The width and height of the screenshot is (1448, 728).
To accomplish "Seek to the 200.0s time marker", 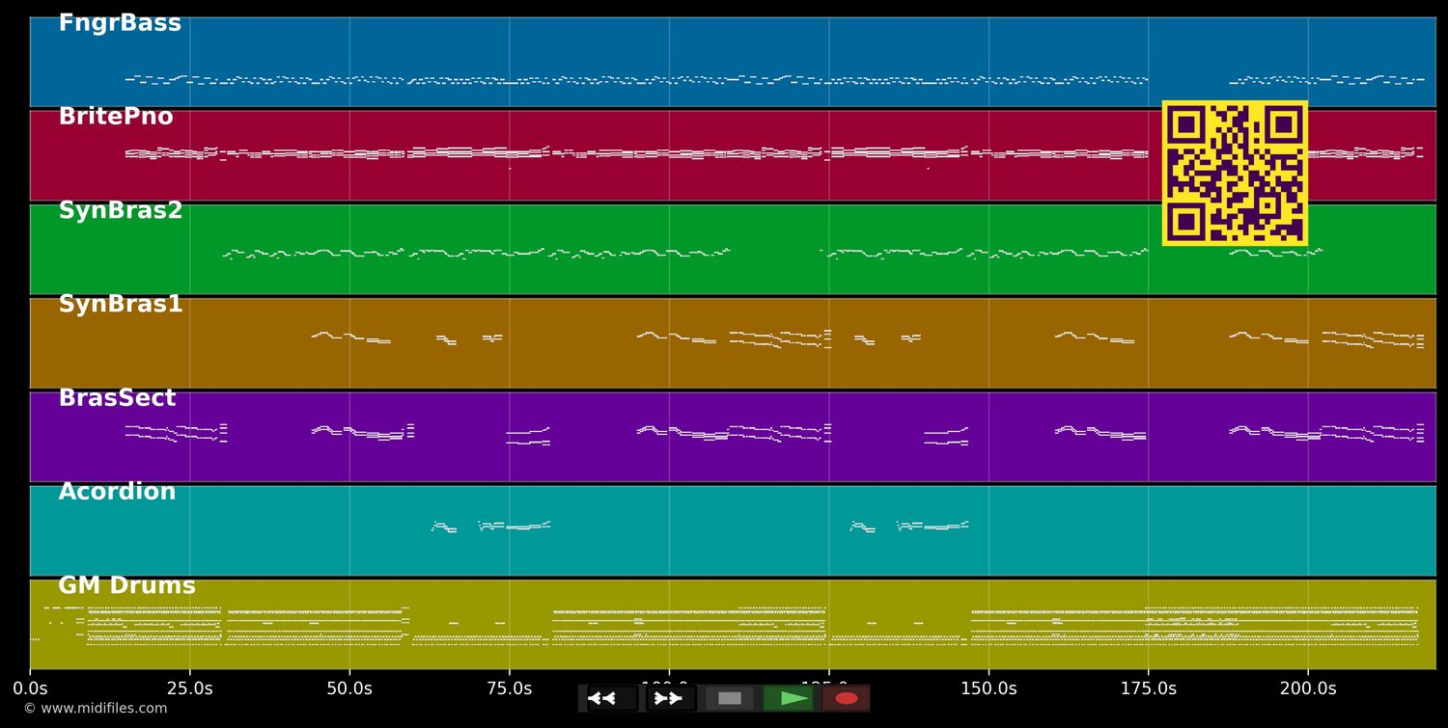I will click(1308, 688).
